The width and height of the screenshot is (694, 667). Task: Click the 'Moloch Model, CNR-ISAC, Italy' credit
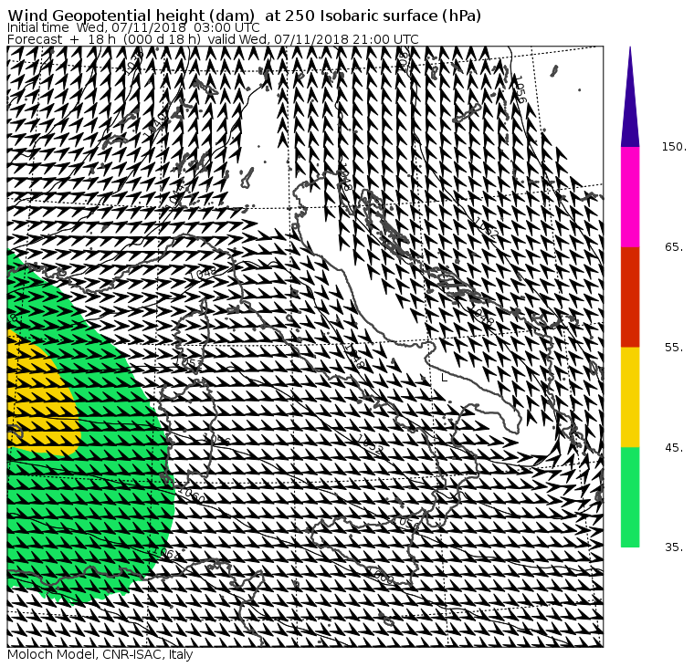100,654
